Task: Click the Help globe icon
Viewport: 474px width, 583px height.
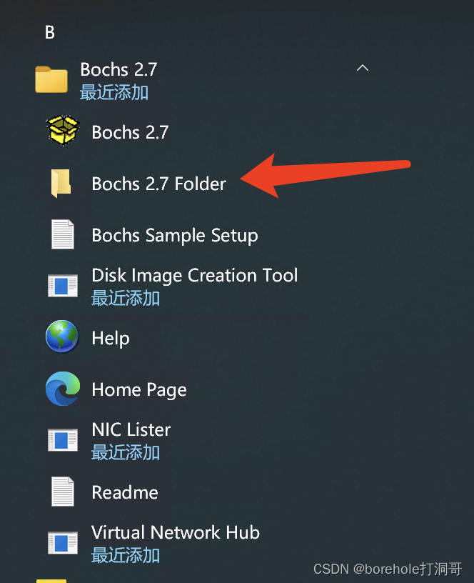Action: (62, 337)
